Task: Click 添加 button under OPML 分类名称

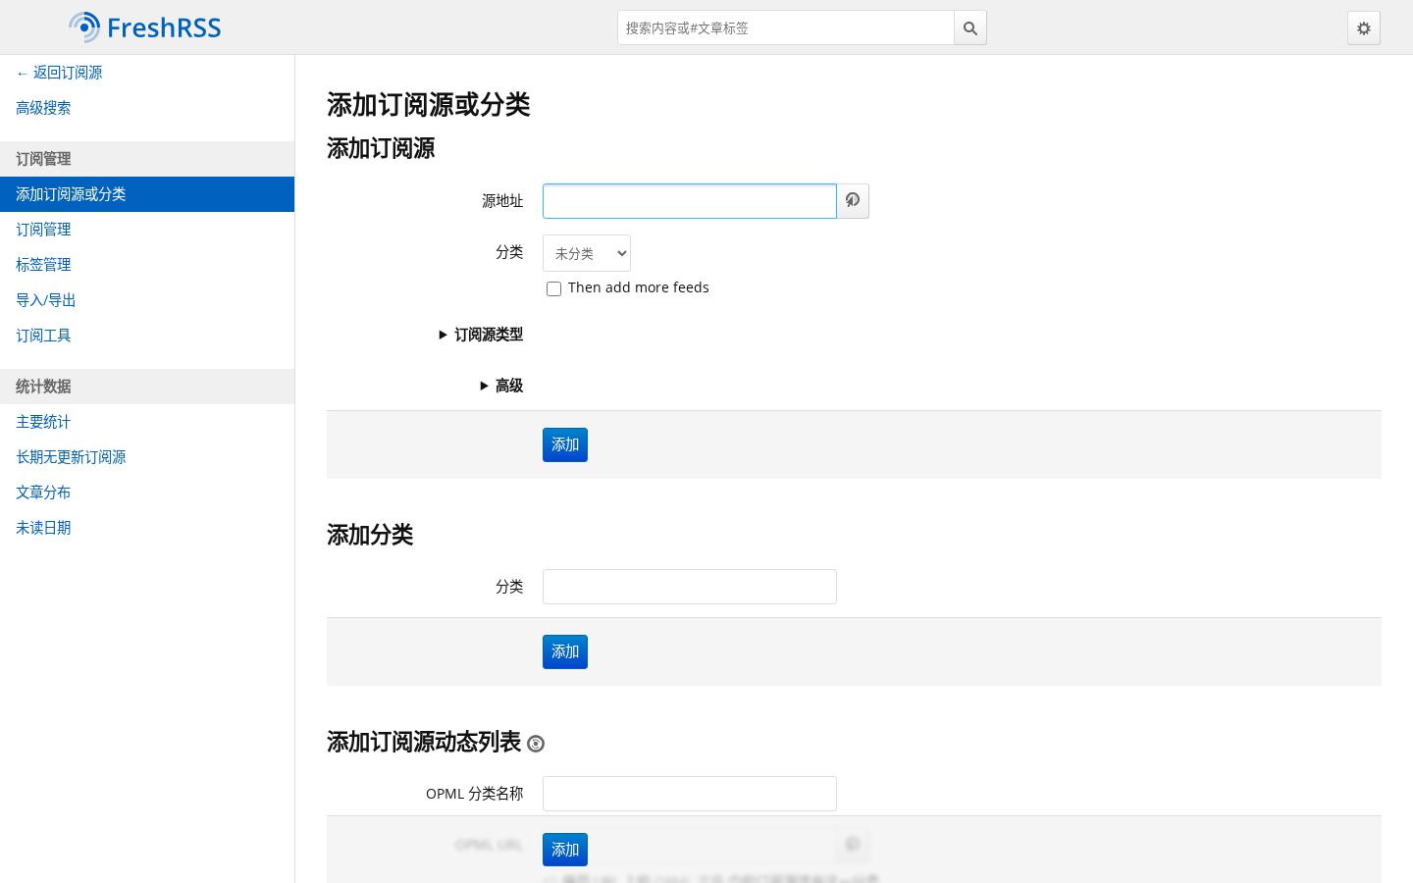Action: 565,850
